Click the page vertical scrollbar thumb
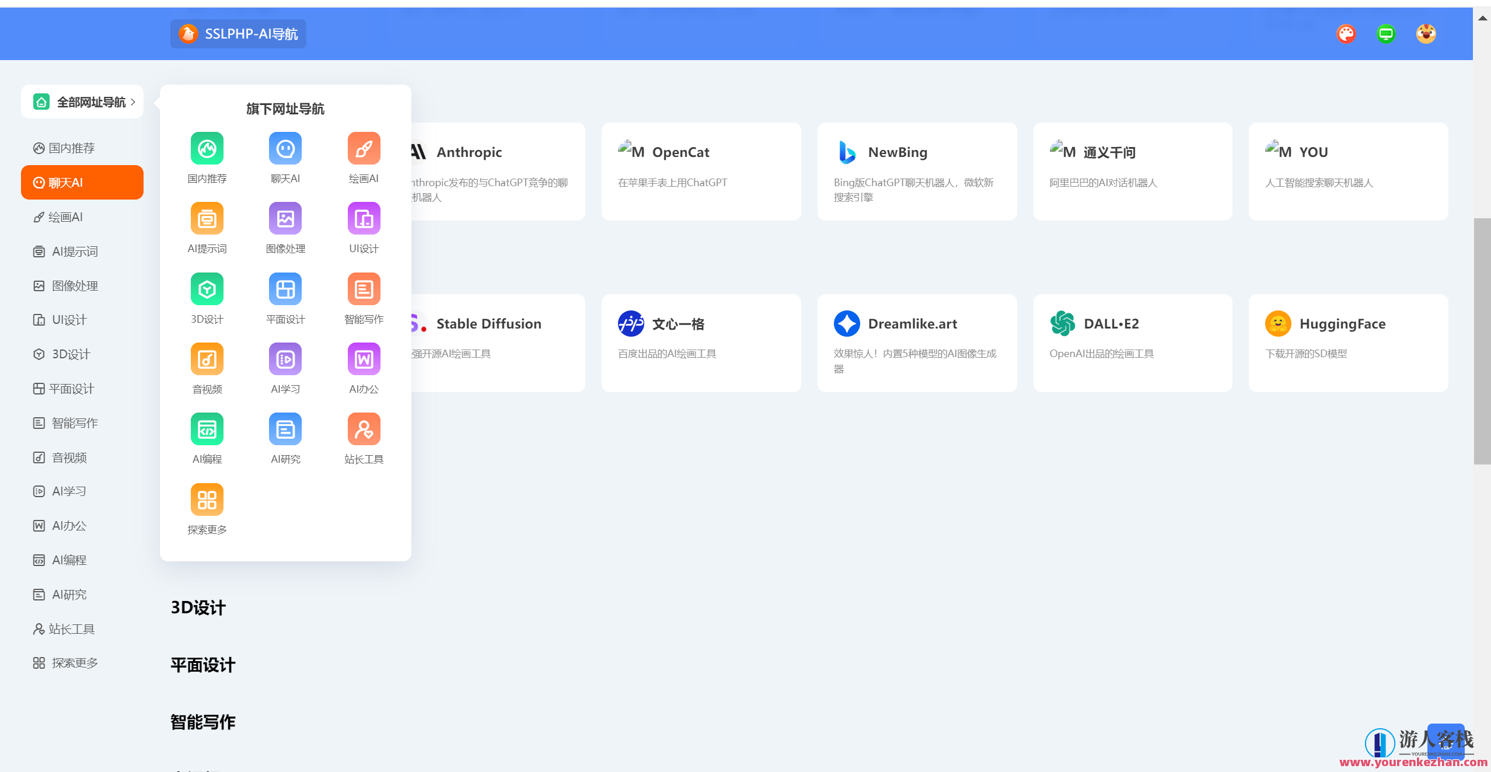This screenshot has width=1491, height=772. click(x=1482, y=341)
